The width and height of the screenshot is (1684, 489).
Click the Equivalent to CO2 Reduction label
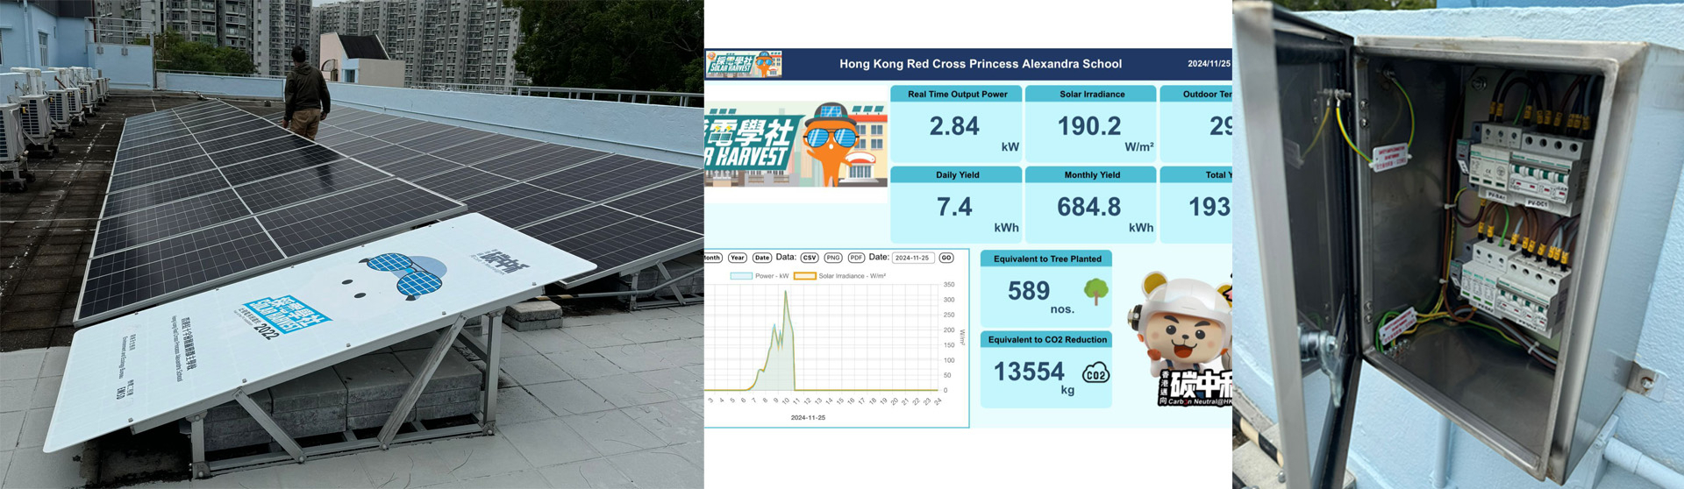(x=1047, y=339)
